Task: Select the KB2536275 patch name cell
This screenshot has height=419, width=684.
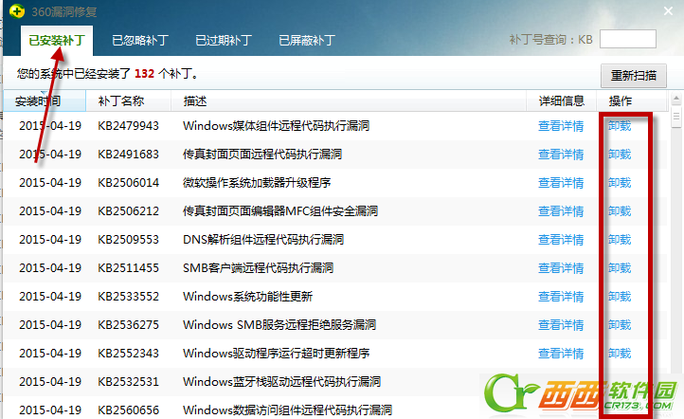Action: (x=128, y=325)
